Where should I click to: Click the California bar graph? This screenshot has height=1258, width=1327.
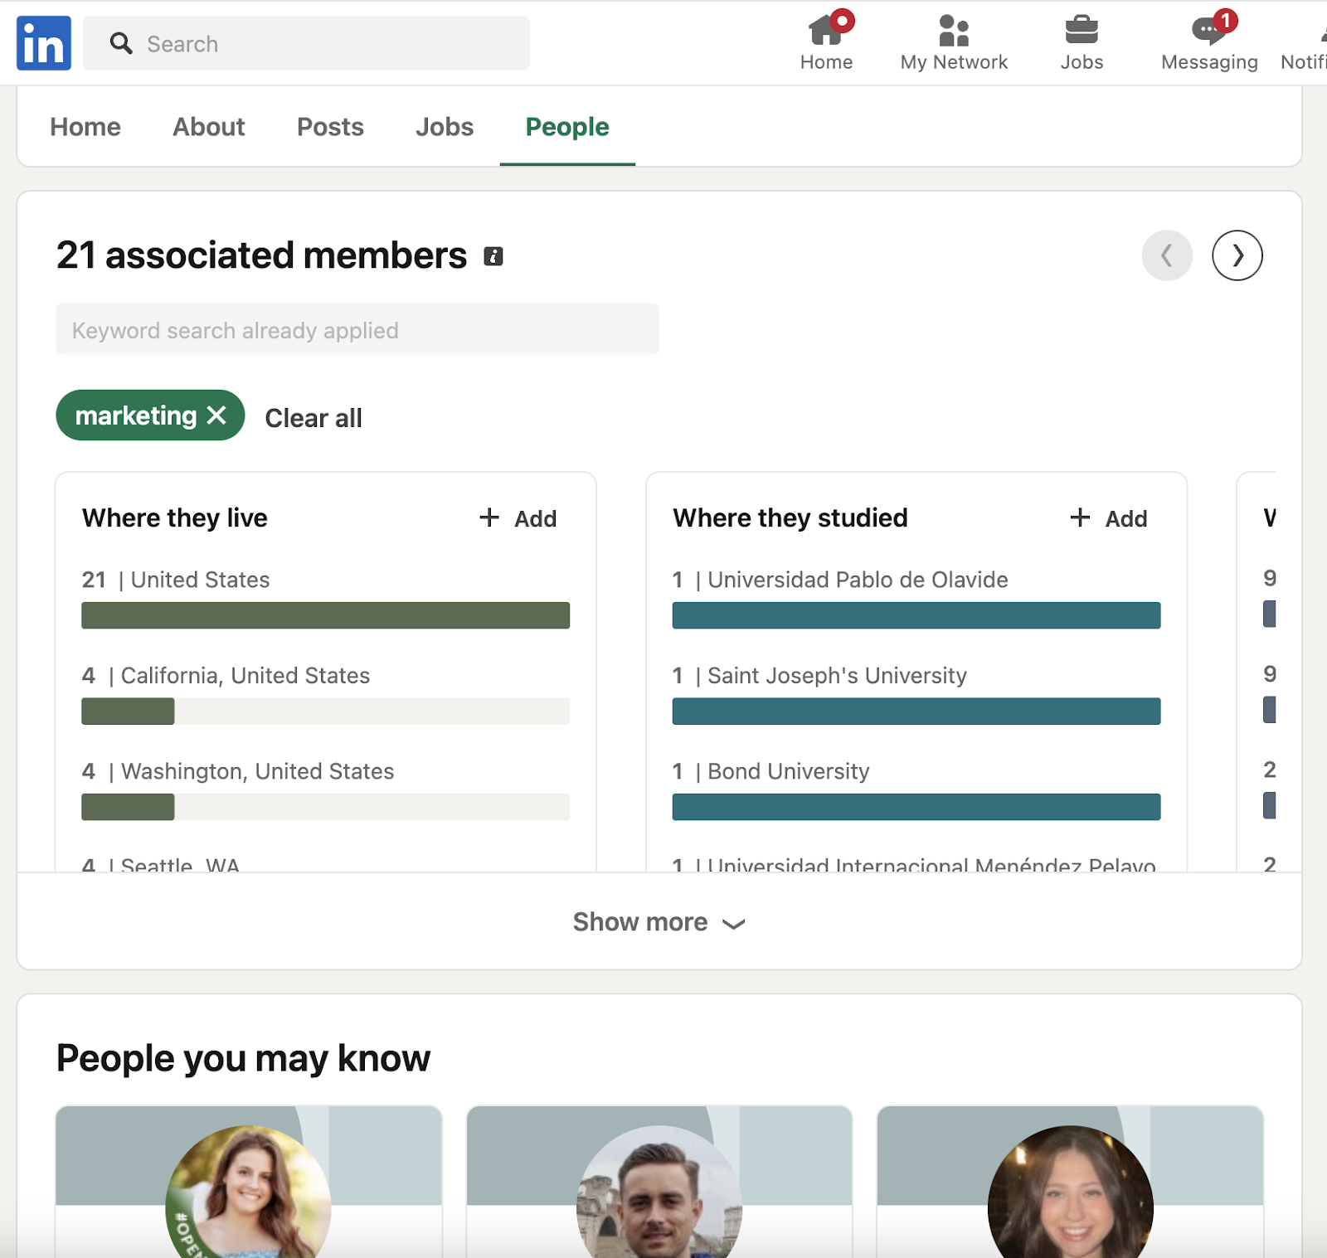coord(325,712)
